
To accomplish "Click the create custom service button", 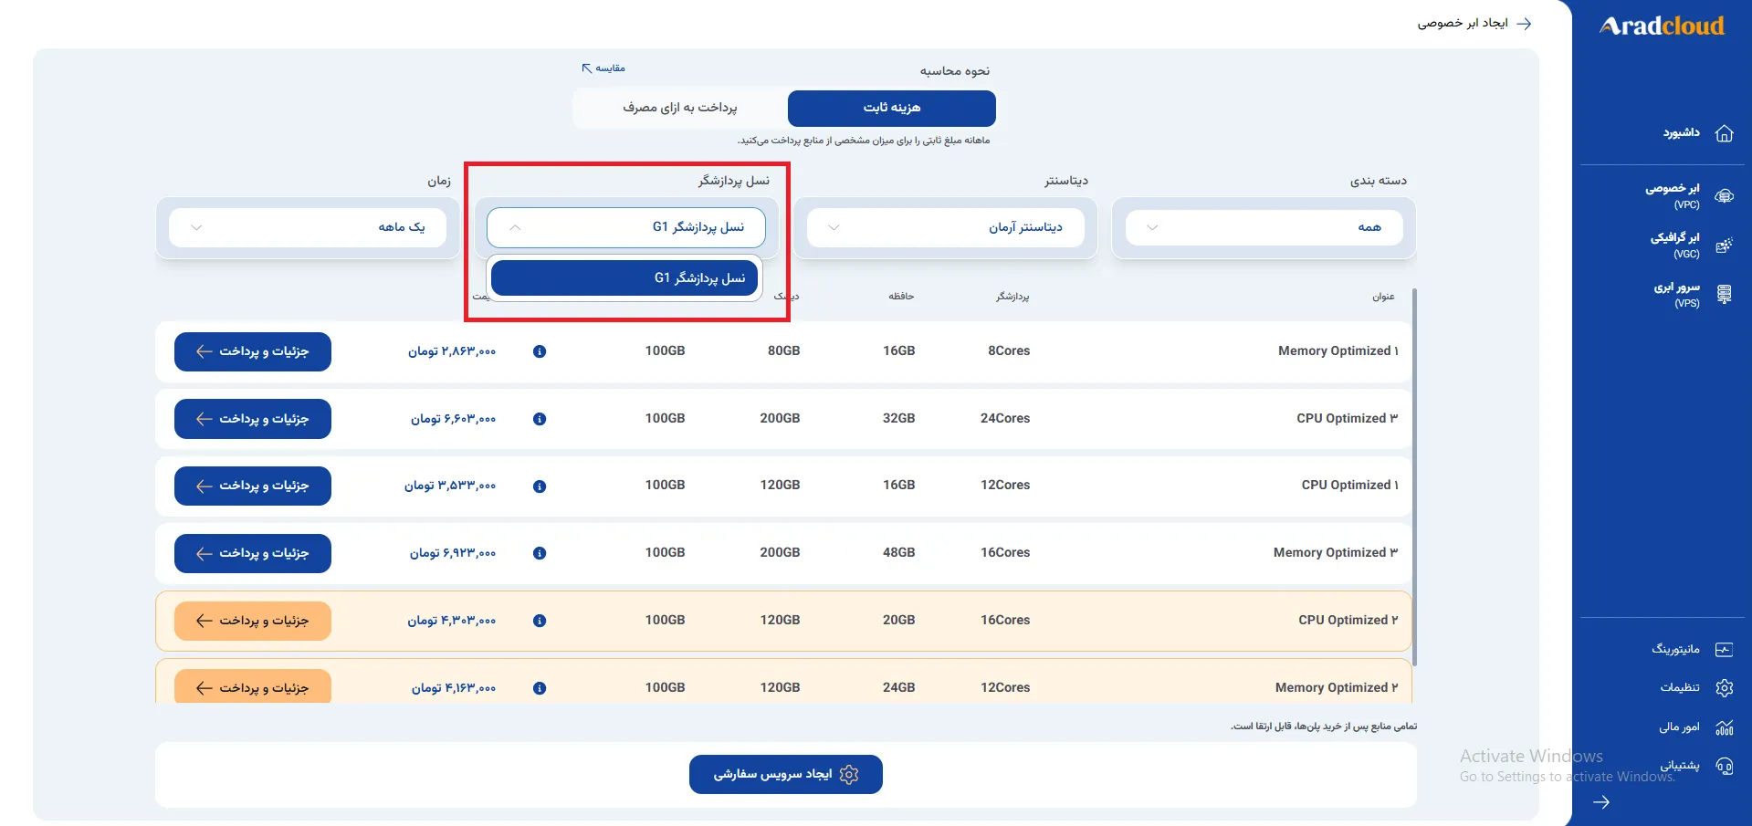I will (x=786, y=774).
